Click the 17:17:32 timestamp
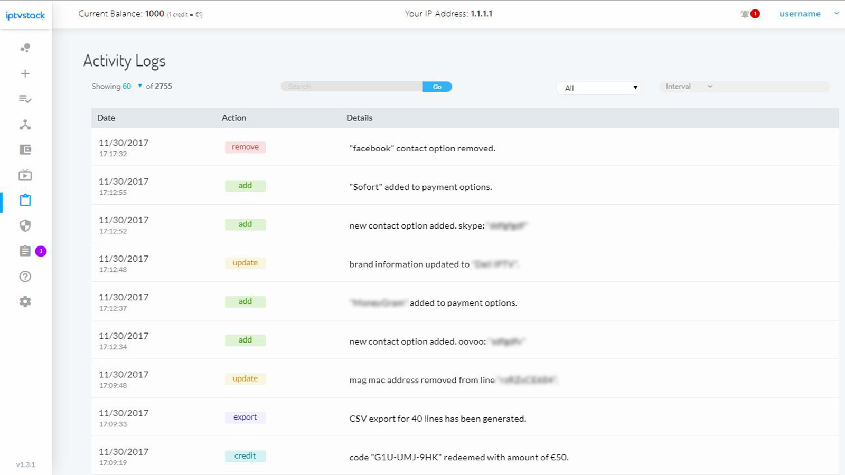845x475 pixels. pos(113,154)
